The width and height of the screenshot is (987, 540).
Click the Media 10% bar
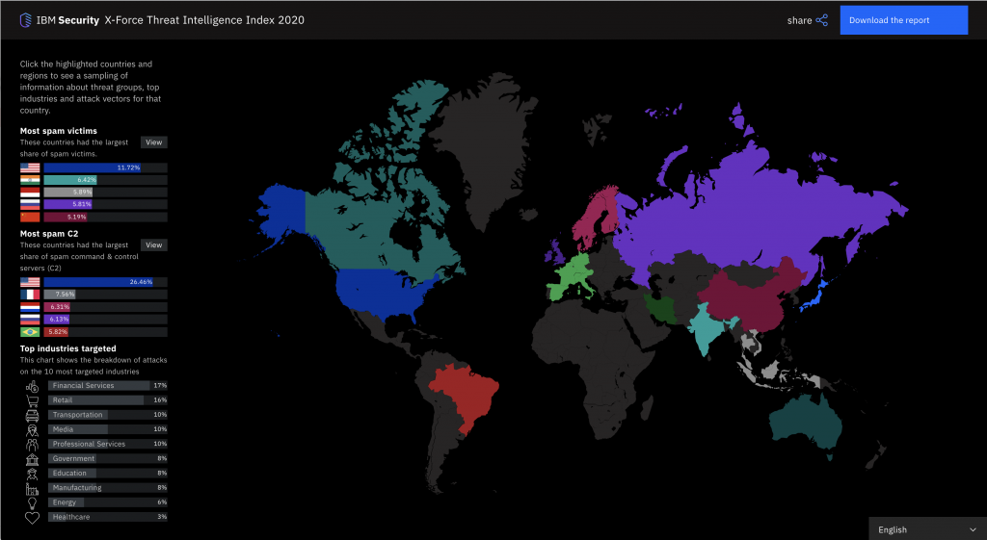pos(107,429)
